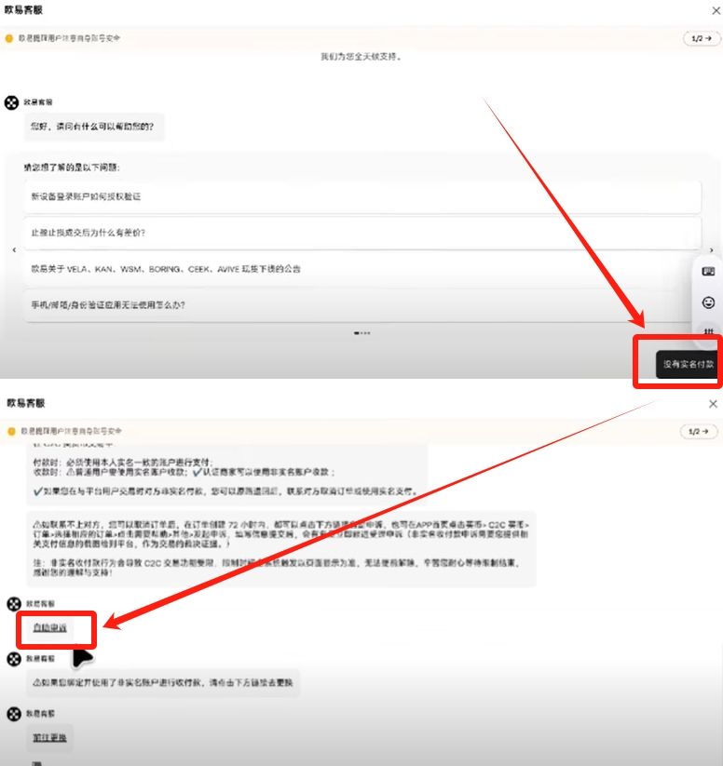Image resolution: width=723 pixels, height=766 pixels.
Task: Click the question carousel page indicator dots
Action: click(x=363, y=332)
